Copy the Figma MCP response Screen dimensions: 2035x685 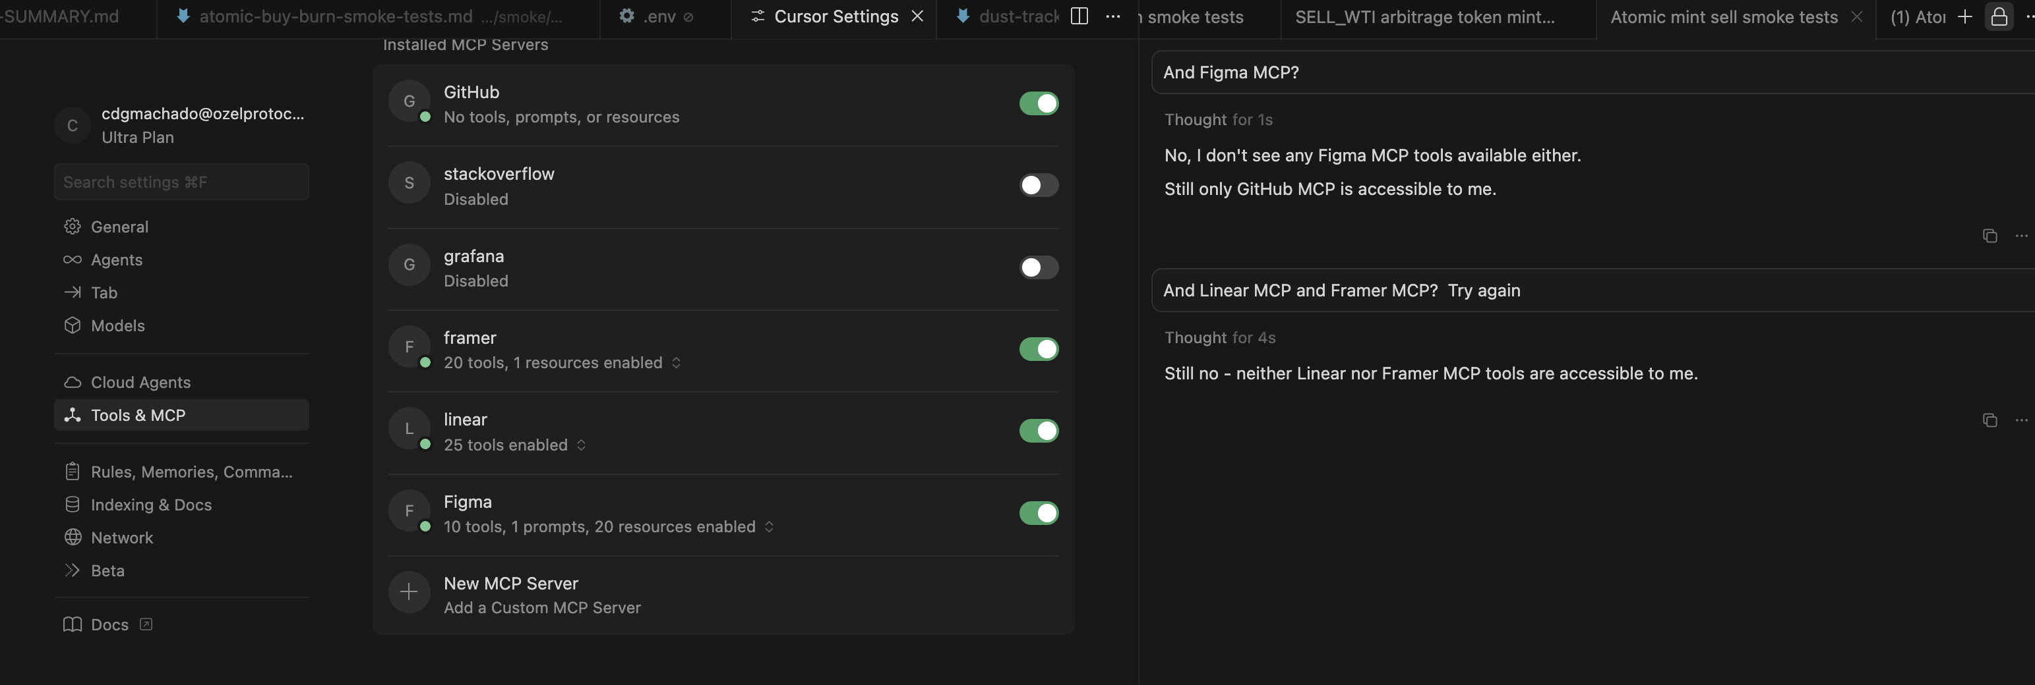[1989, 236]
